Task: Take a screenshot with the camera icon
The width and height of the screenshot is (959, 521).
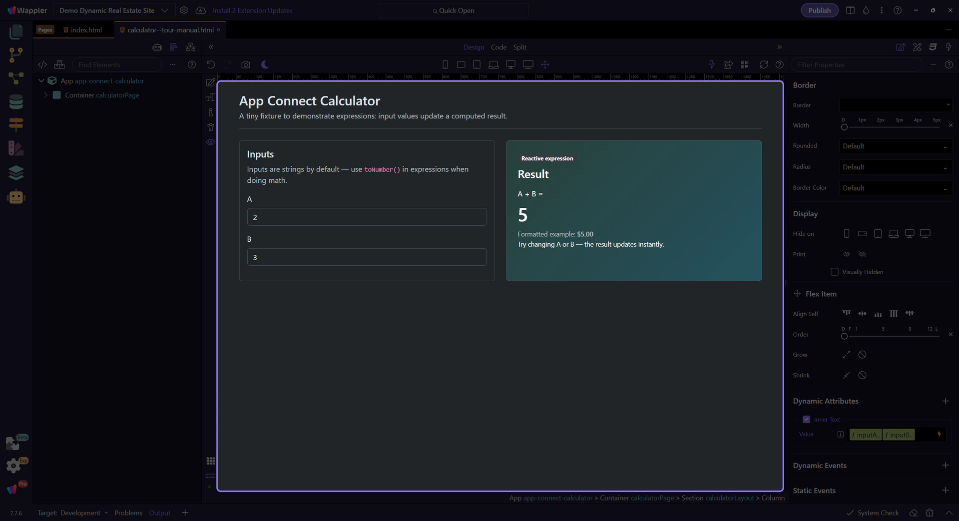Action: [245, 64]
